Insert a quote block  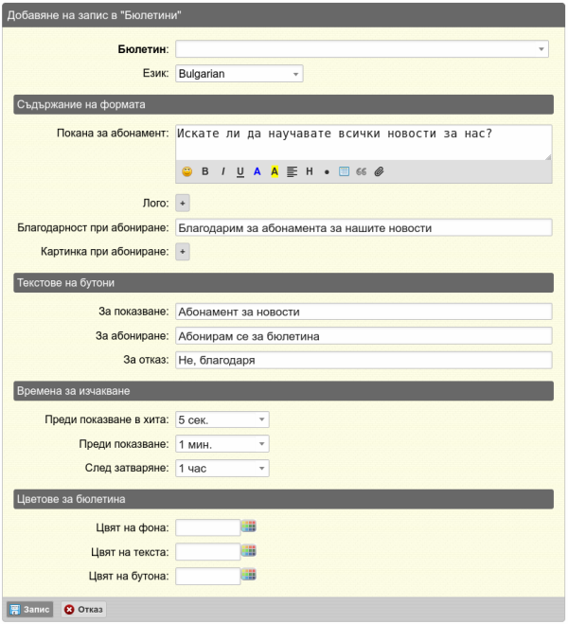362,171
